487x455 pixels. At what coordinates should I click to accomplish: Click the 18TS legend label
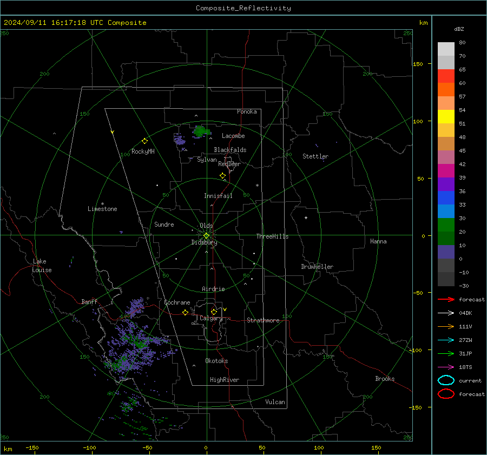tap(465, 367)
